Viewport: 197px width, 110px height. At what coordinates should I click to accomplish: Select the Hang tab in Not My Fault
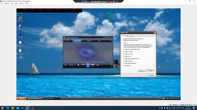127,36
